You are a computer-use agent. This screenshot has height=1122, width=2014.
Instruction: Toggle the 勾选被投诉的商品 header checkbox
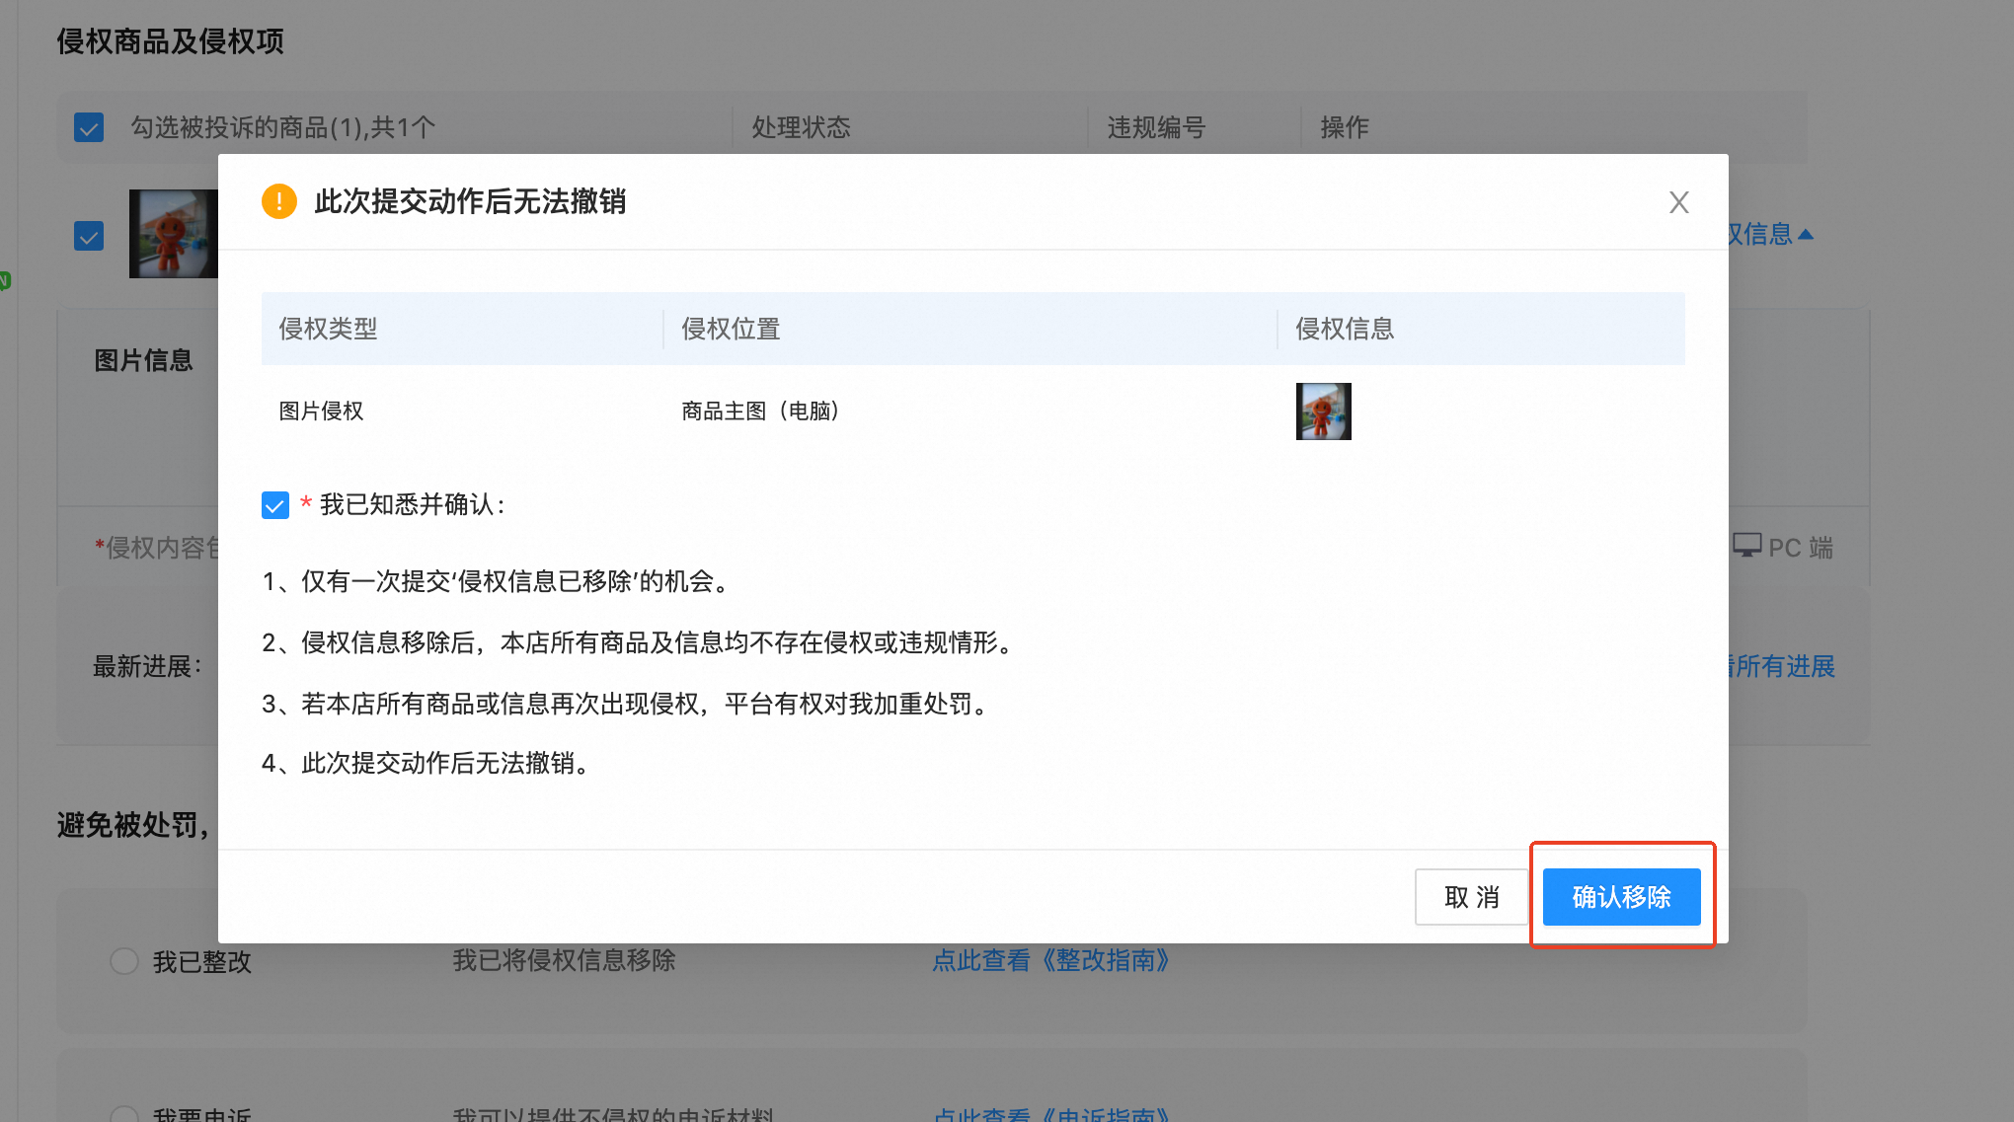coord(89,127)
